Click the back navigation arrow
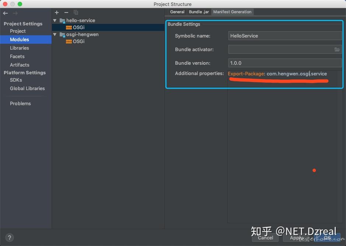 (5, 13)
